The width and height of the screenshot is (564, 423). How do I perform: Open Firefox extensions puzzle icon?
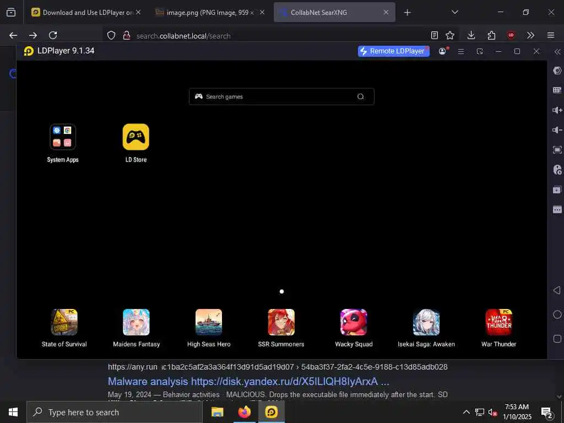491,35
